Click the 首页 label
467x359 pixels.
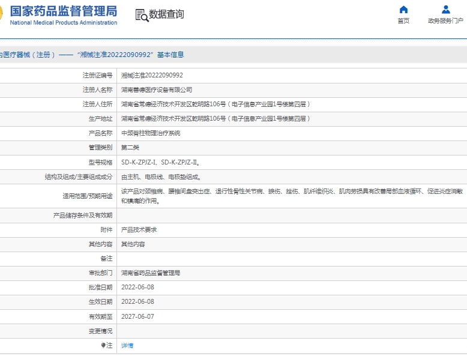click(x=403, y=20)
